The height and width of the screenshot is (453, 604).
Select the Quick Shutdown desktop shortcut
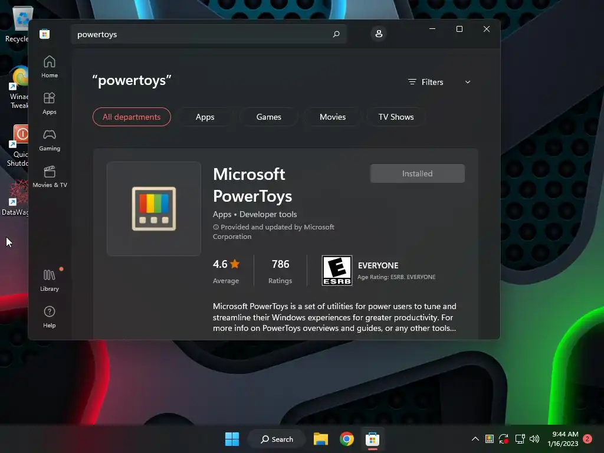pyautogui.click(x=18, y=146)
